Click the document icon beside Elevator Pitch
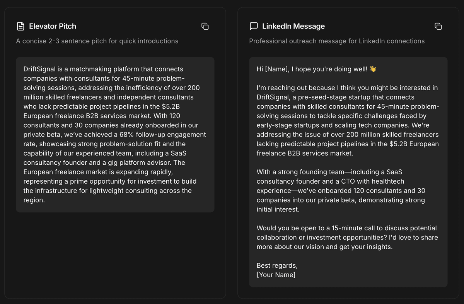Screen dimensions: 464x304 (20, 26)
